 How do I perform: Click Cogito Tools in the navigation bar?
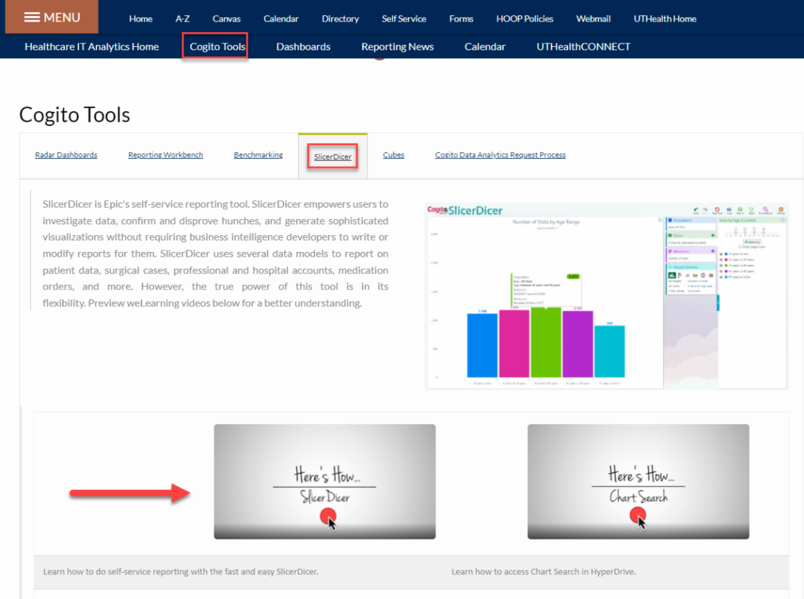(217, 46)
